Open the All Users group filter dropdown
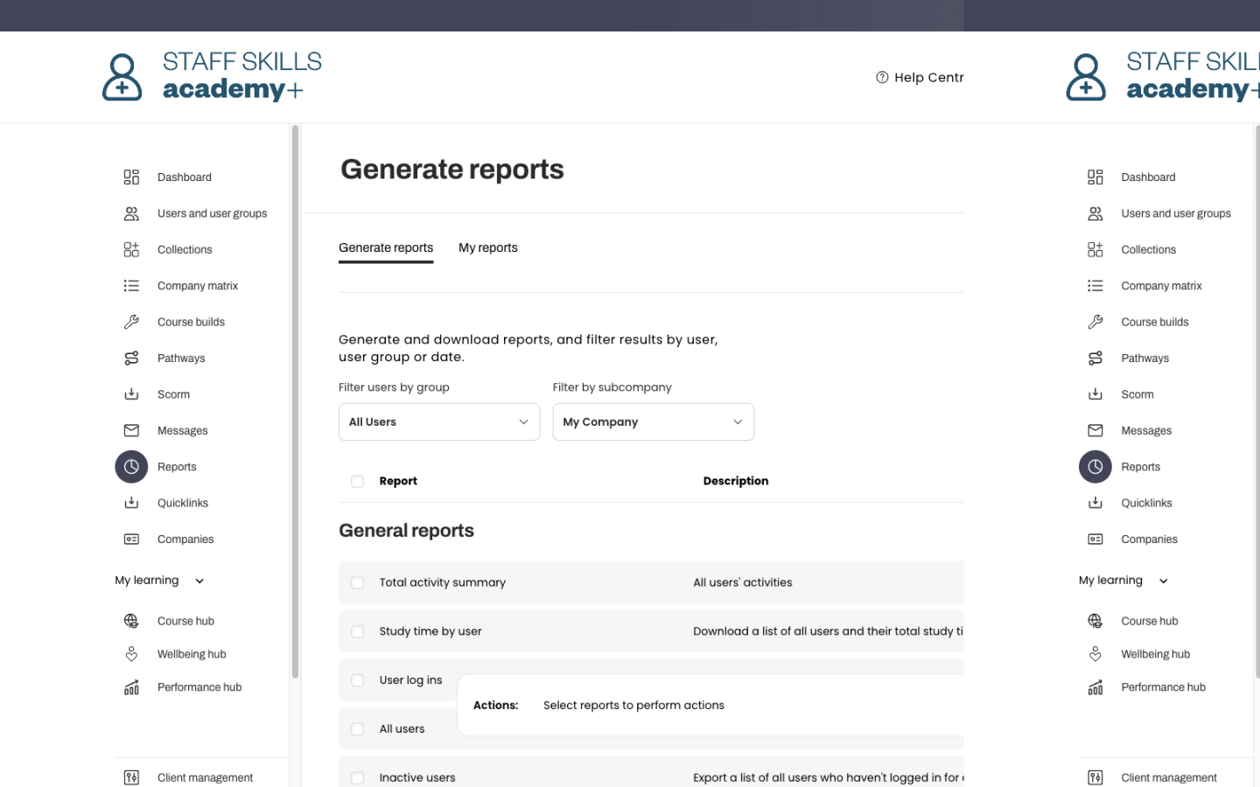Screen dimensions: 1260x787 pos(439,421)
